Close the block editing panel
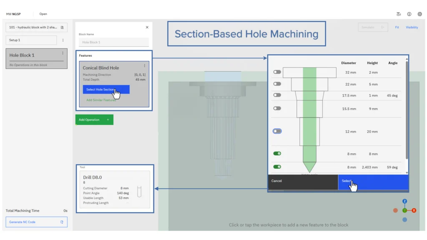 coord(147,27)
